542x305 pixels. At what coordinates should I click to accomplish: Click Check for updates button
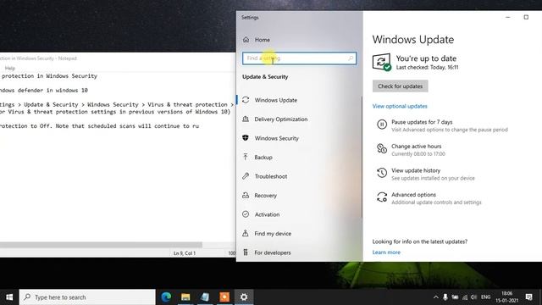(x=400, y=86)
